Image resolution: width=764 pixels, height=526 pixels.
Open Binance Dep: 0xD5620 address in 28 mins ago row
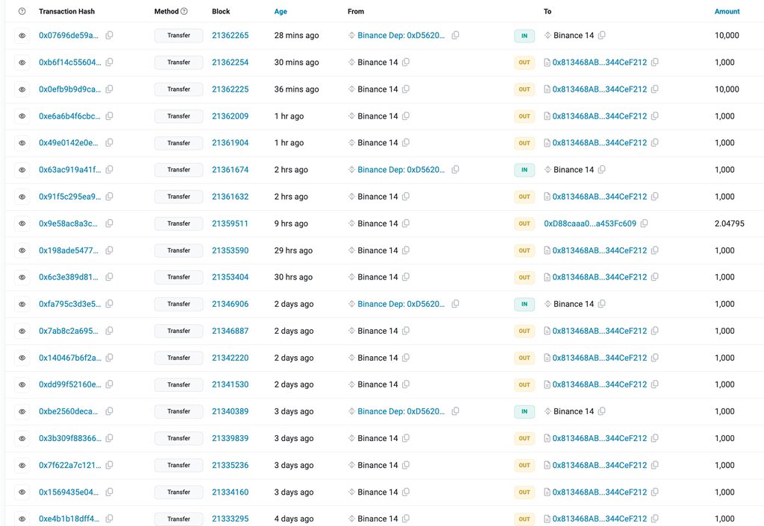point(401,36)
